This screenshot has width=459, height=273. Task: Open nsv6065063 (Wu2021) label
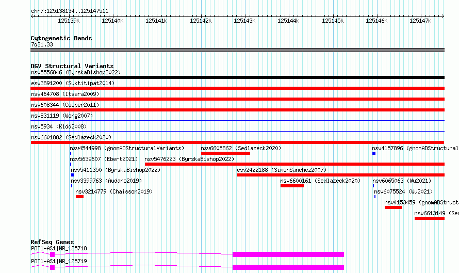point(402,181)
